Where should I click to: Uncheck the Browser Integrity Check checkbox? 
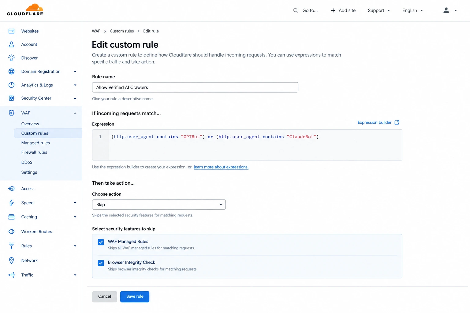101,263
